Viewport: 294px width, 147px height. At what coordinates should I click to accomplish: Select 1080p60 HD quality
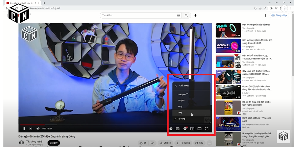191,94
